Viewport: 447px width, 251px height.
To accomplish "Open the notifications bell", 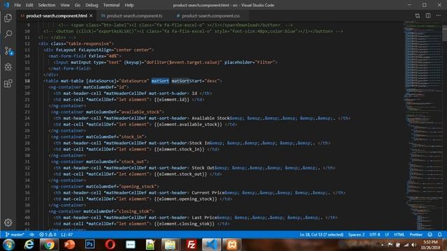I will [439, 235].
